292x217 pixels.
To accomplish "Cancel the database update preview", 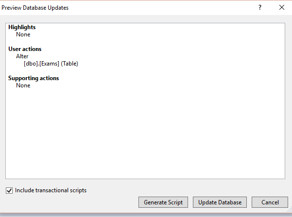I will [270, 202].
